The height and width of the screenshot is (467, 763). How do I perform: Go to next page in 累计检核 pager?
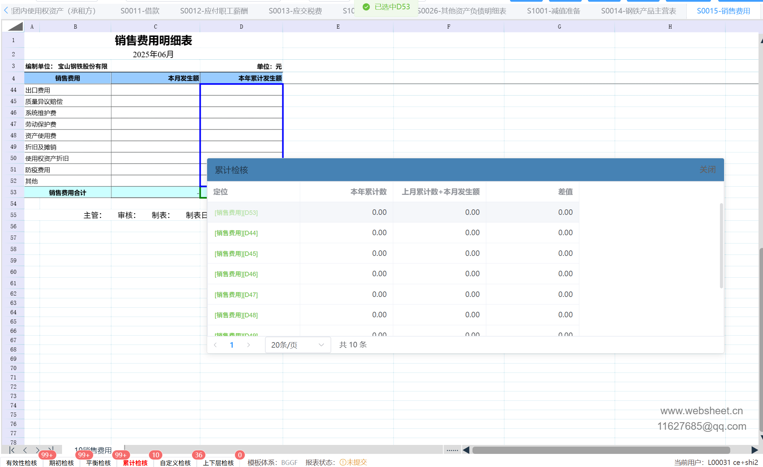[x=248, y=345]
